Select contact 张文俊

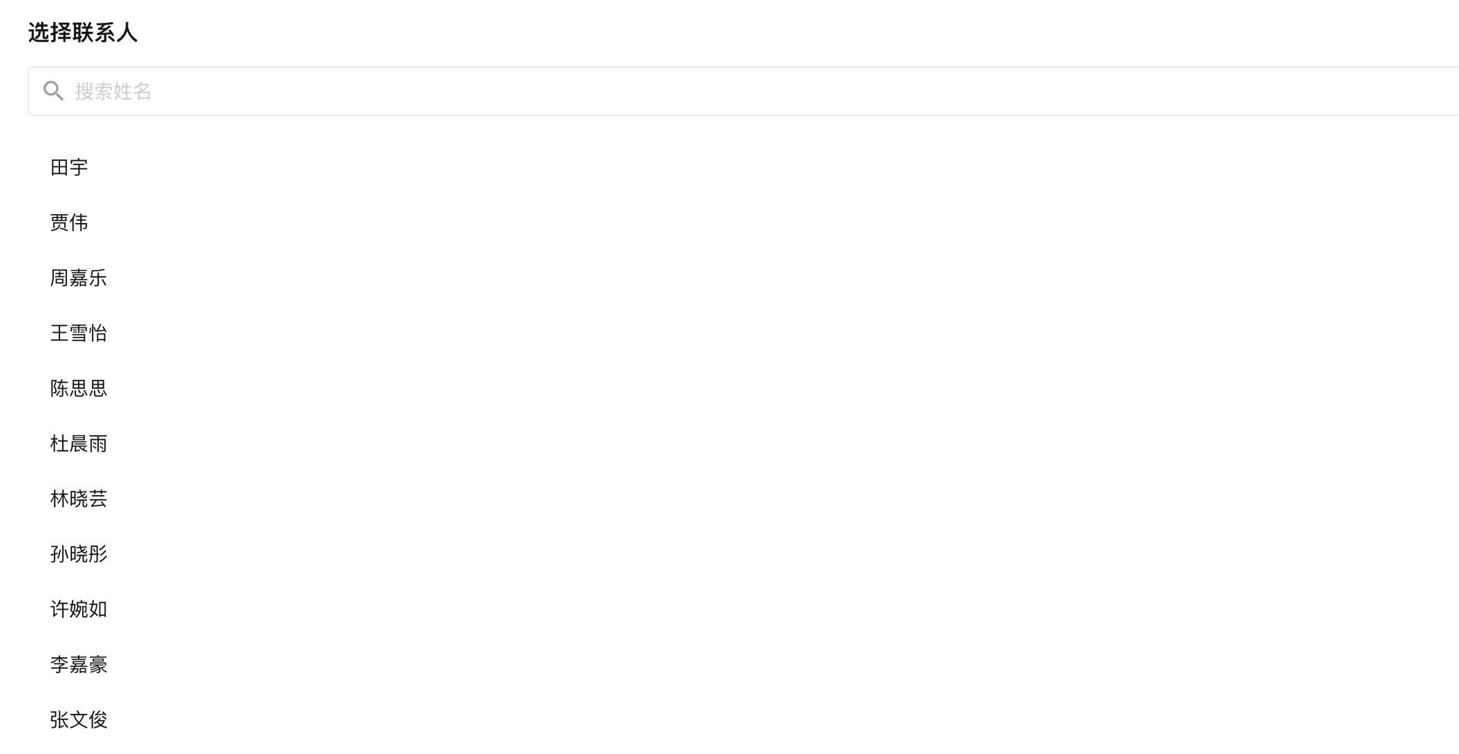point(743,719)
